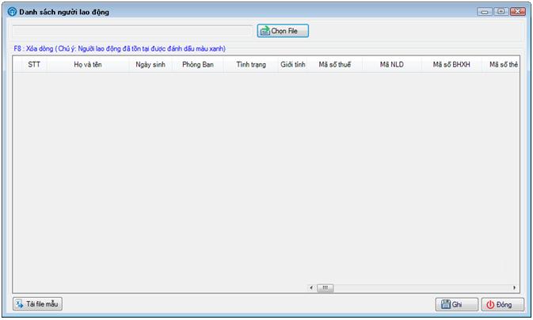The height and width of the screenshot is (320, 533).
Task: Click horizontal scrollbar right arrow
Action: [514, 288]
